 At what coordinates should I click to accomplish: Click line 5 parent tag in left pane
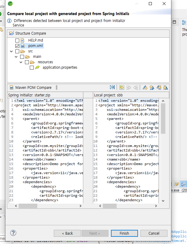(x=31, y=119)
